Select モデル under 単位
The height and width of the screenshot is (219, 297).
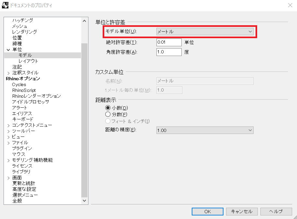click(x=25, y=55)
